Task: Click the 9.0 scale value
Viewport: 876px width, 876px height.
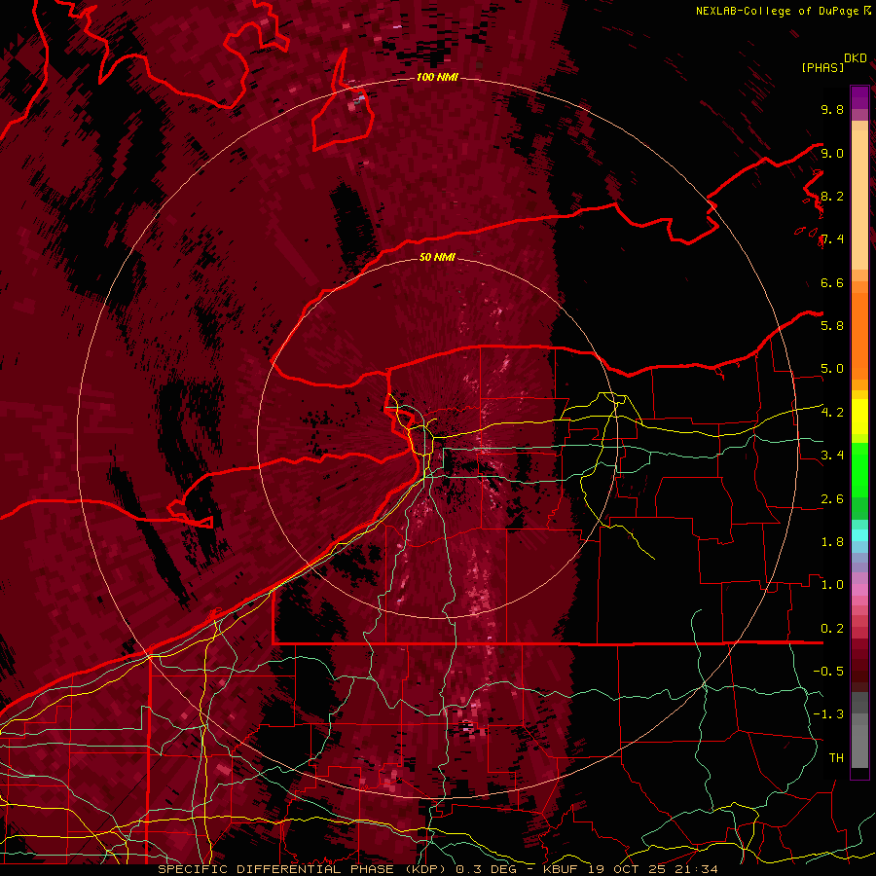Action: click(x=832, y=153)
